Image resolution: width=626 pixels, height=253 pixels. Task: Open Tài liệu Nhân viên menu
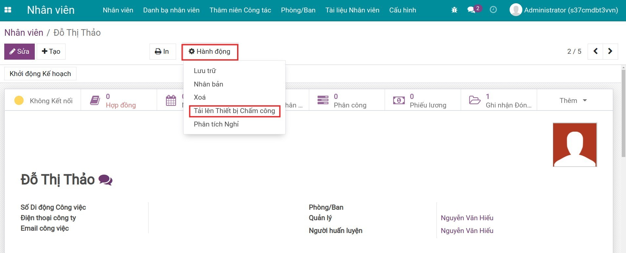pos(353,10)
